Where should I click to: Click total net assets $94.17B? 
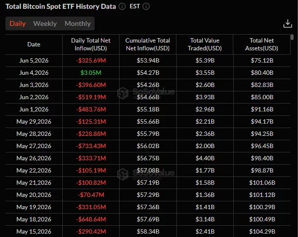pyautogui.click(x=262, y=122)
